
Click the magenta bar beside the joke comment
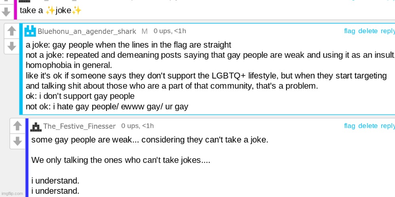tap(15, 10)
